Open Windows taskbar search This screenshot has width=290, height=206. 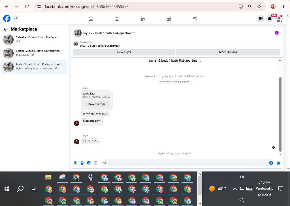[x=20, y=189]
